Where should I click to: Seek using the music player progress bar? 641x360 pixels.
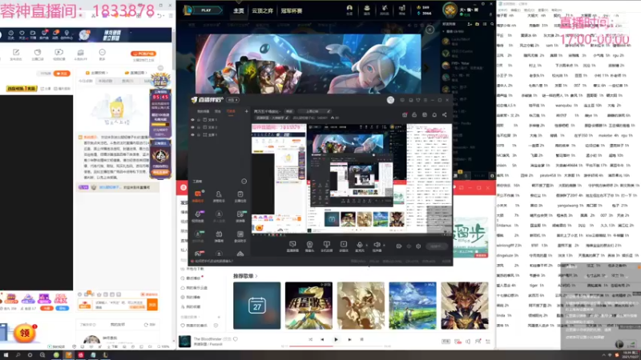point(336,346)
